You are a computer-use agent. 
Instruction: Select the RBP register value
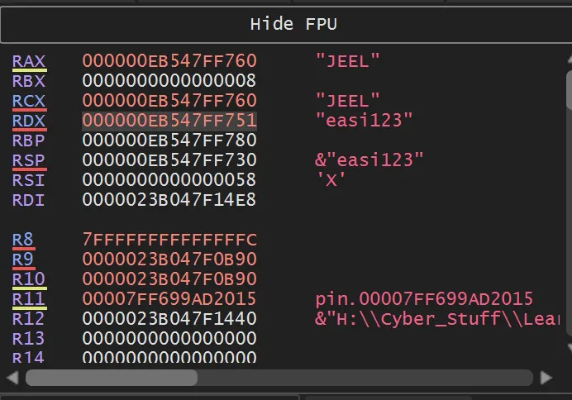point(169,140)
